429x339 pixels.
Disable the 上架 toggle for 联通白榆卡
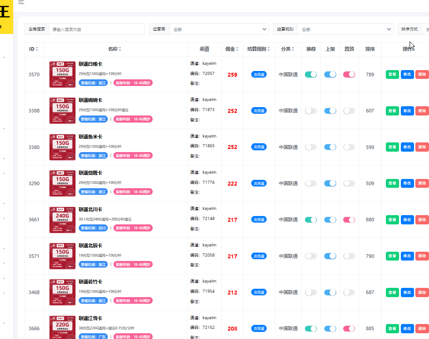(x=330, y=75)
